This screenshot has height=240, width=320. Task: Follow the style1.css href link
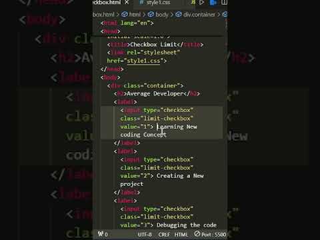[x=143, y=61]
